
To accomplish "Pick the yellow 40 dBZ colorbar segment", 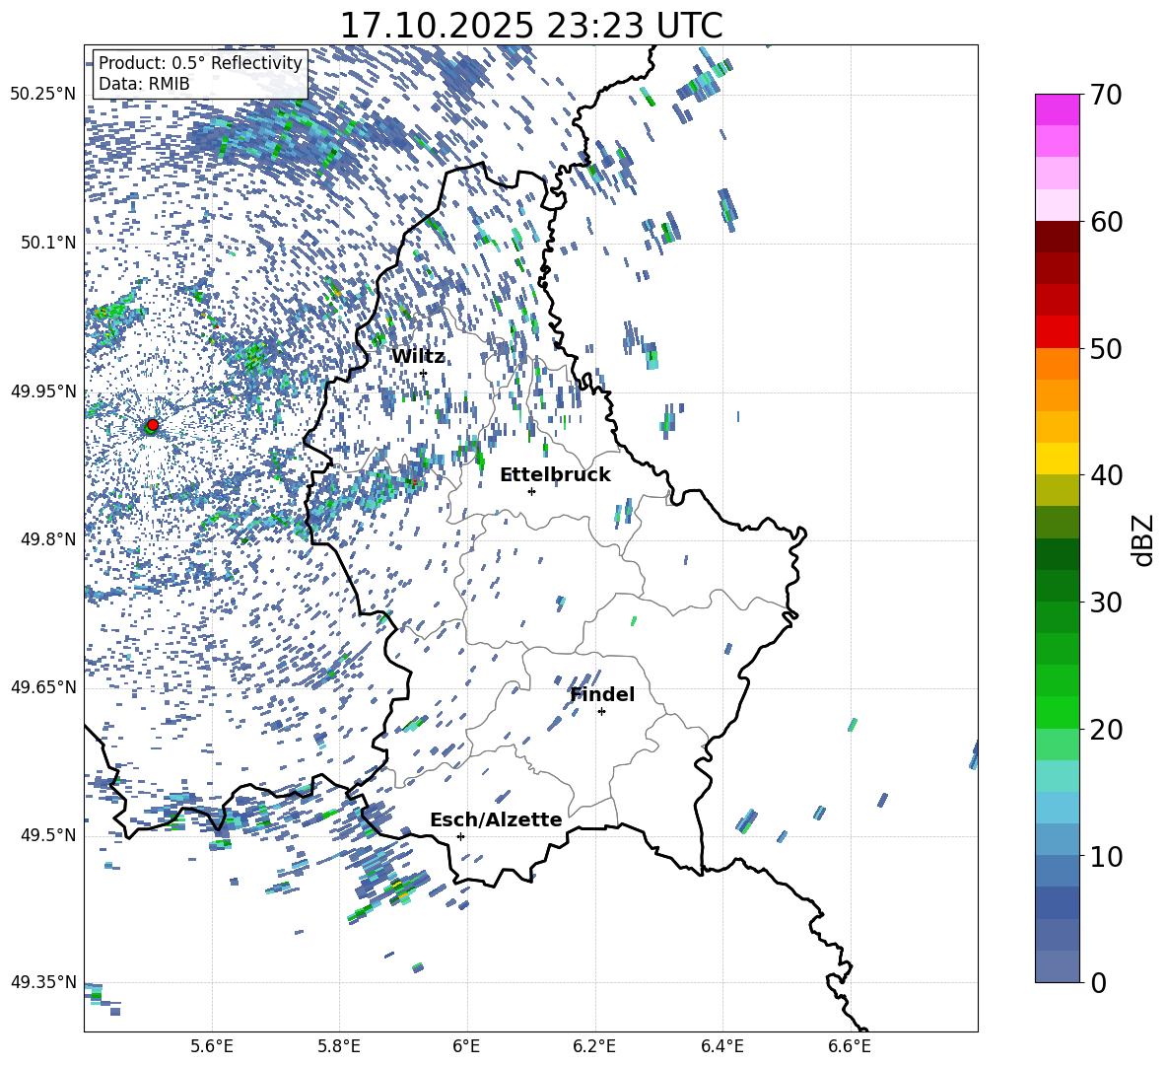I will point(1057,458).
